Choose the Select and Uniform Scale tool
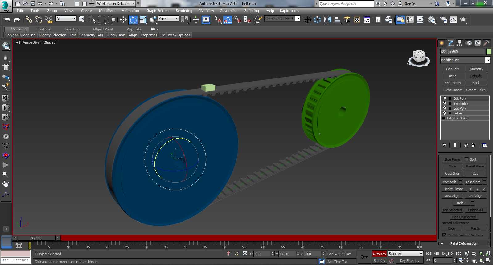The width and height of the screenshot is (493, 265). click(x=143, y=20)
